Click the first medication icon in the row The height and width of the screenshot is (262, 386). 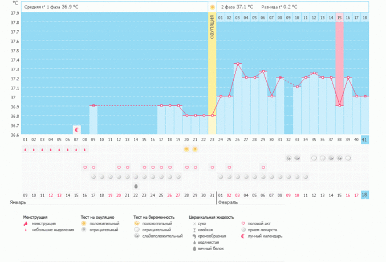click(94, 177)
